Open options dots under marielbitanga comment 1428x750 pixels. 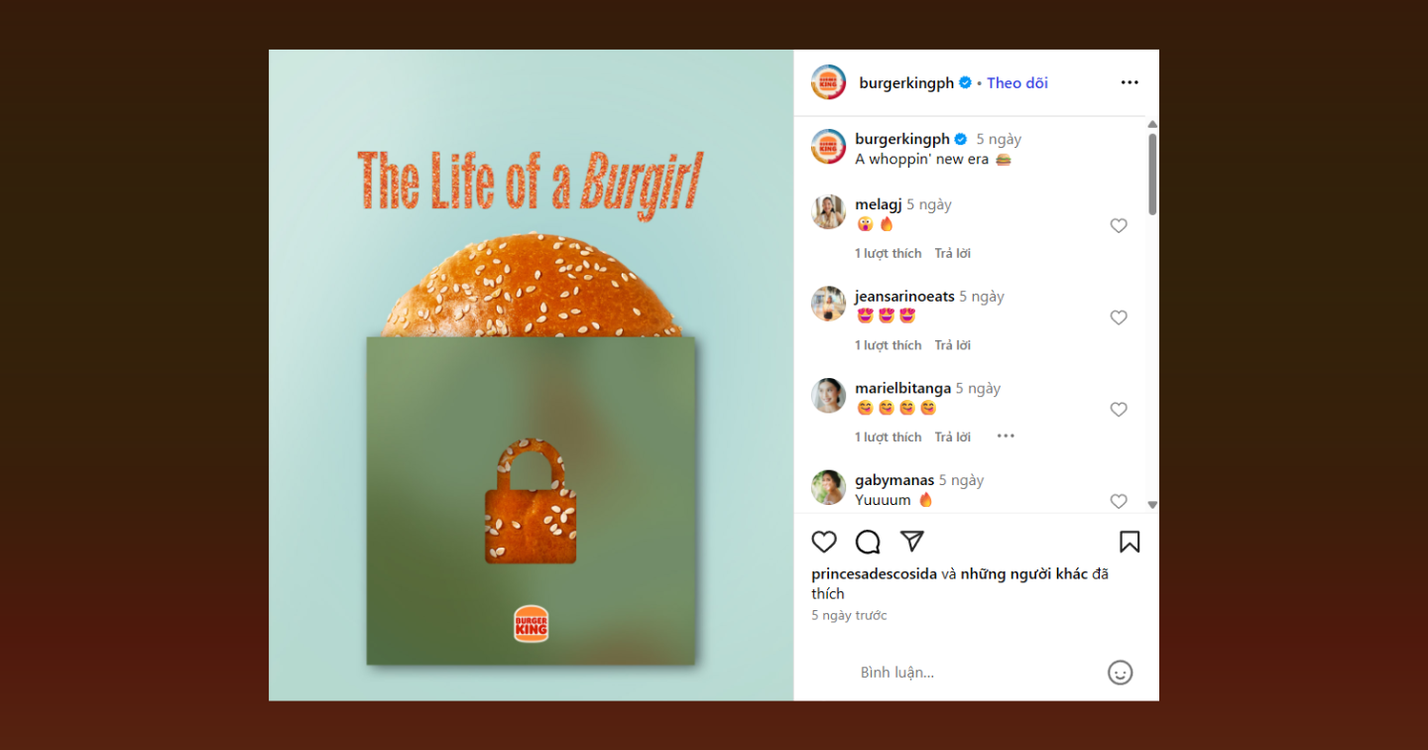(x=1006, y=437)
